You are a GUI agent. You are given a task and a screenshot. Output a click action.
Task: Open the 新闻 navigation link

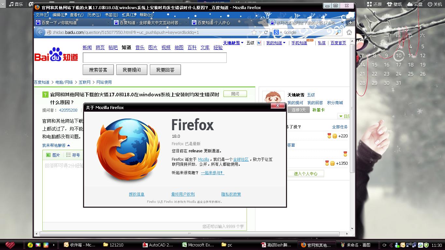87,48
